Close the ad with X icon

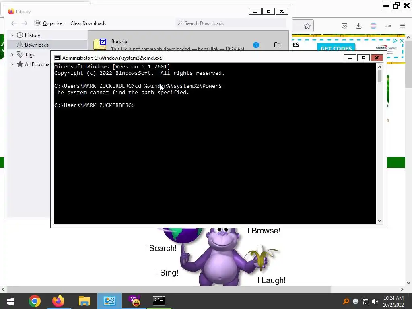402,41
